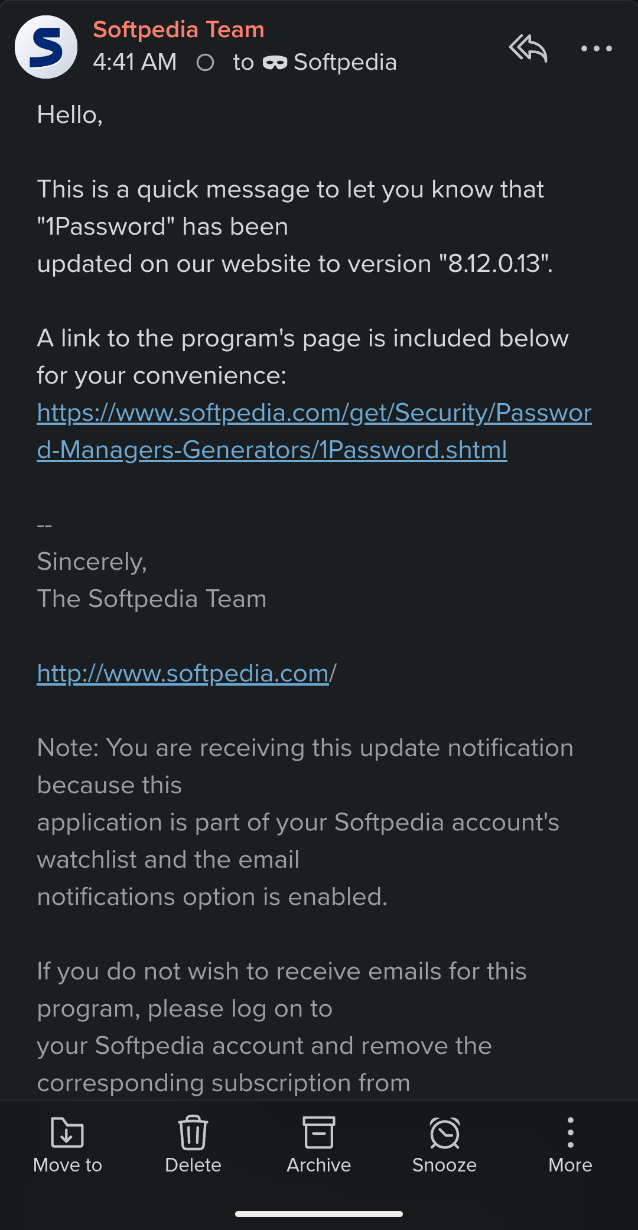Toggle the read/unread circle indicator

pos(205,62)
